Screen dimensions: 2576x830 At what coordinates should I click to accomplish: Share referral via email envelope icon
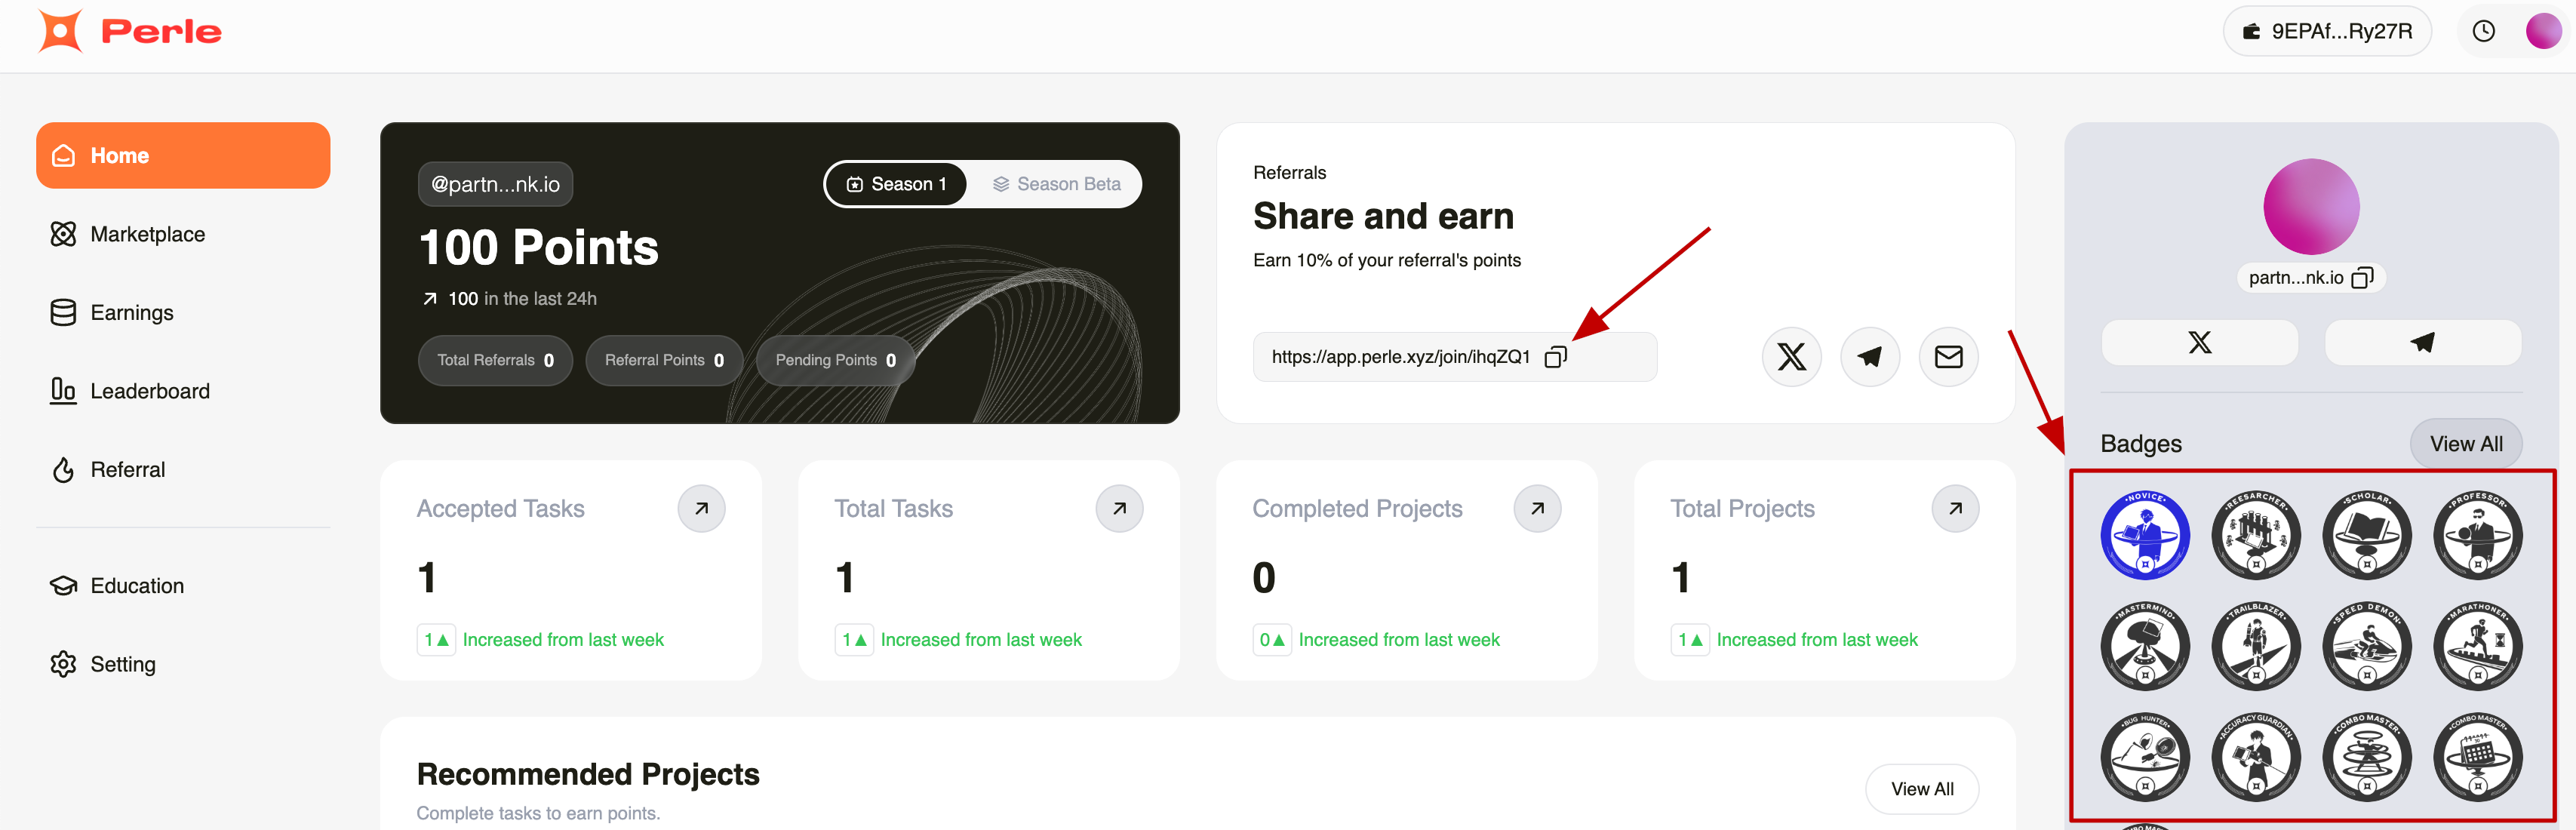(x=1947, y=357)
